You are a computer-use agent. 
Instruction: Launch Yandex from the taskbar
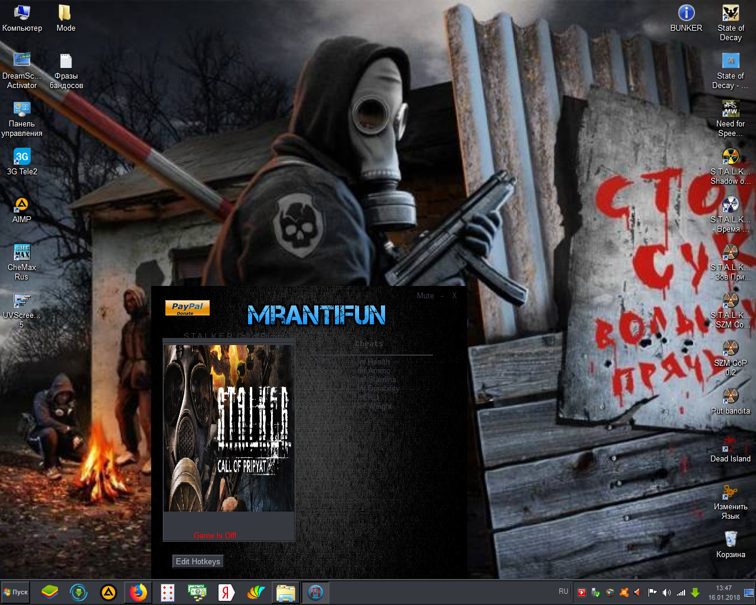tap(226, 592)
